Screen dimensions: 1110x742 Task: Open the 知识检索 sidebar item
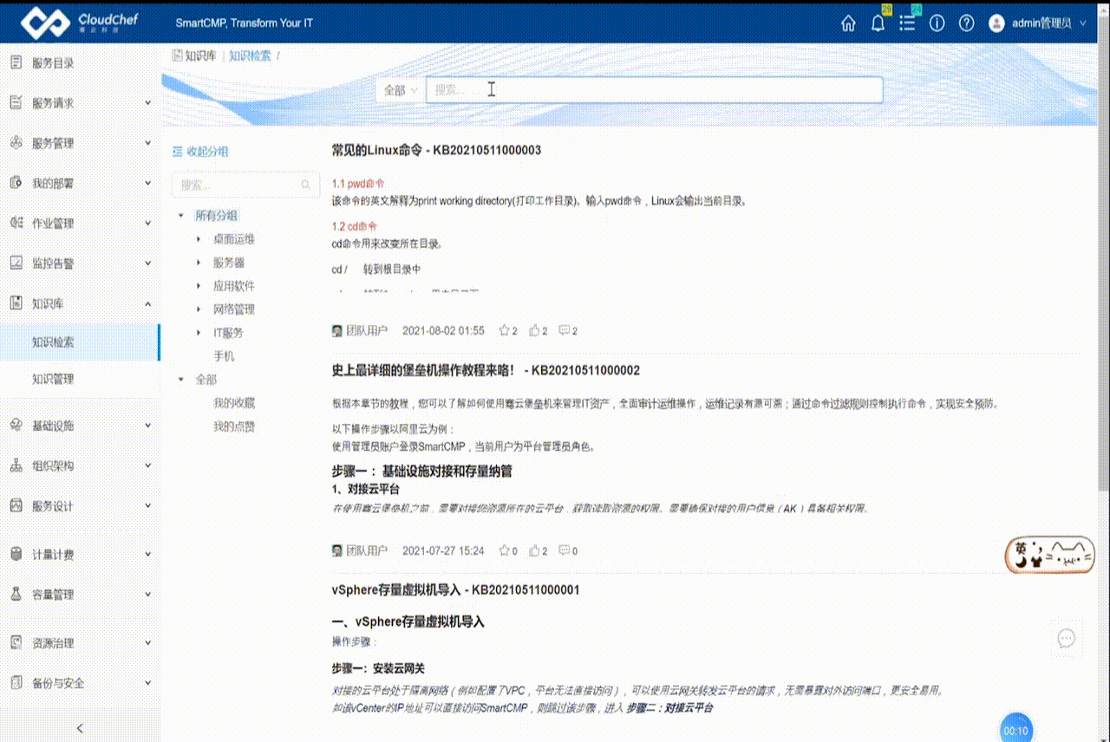click(x=80, y=342)
